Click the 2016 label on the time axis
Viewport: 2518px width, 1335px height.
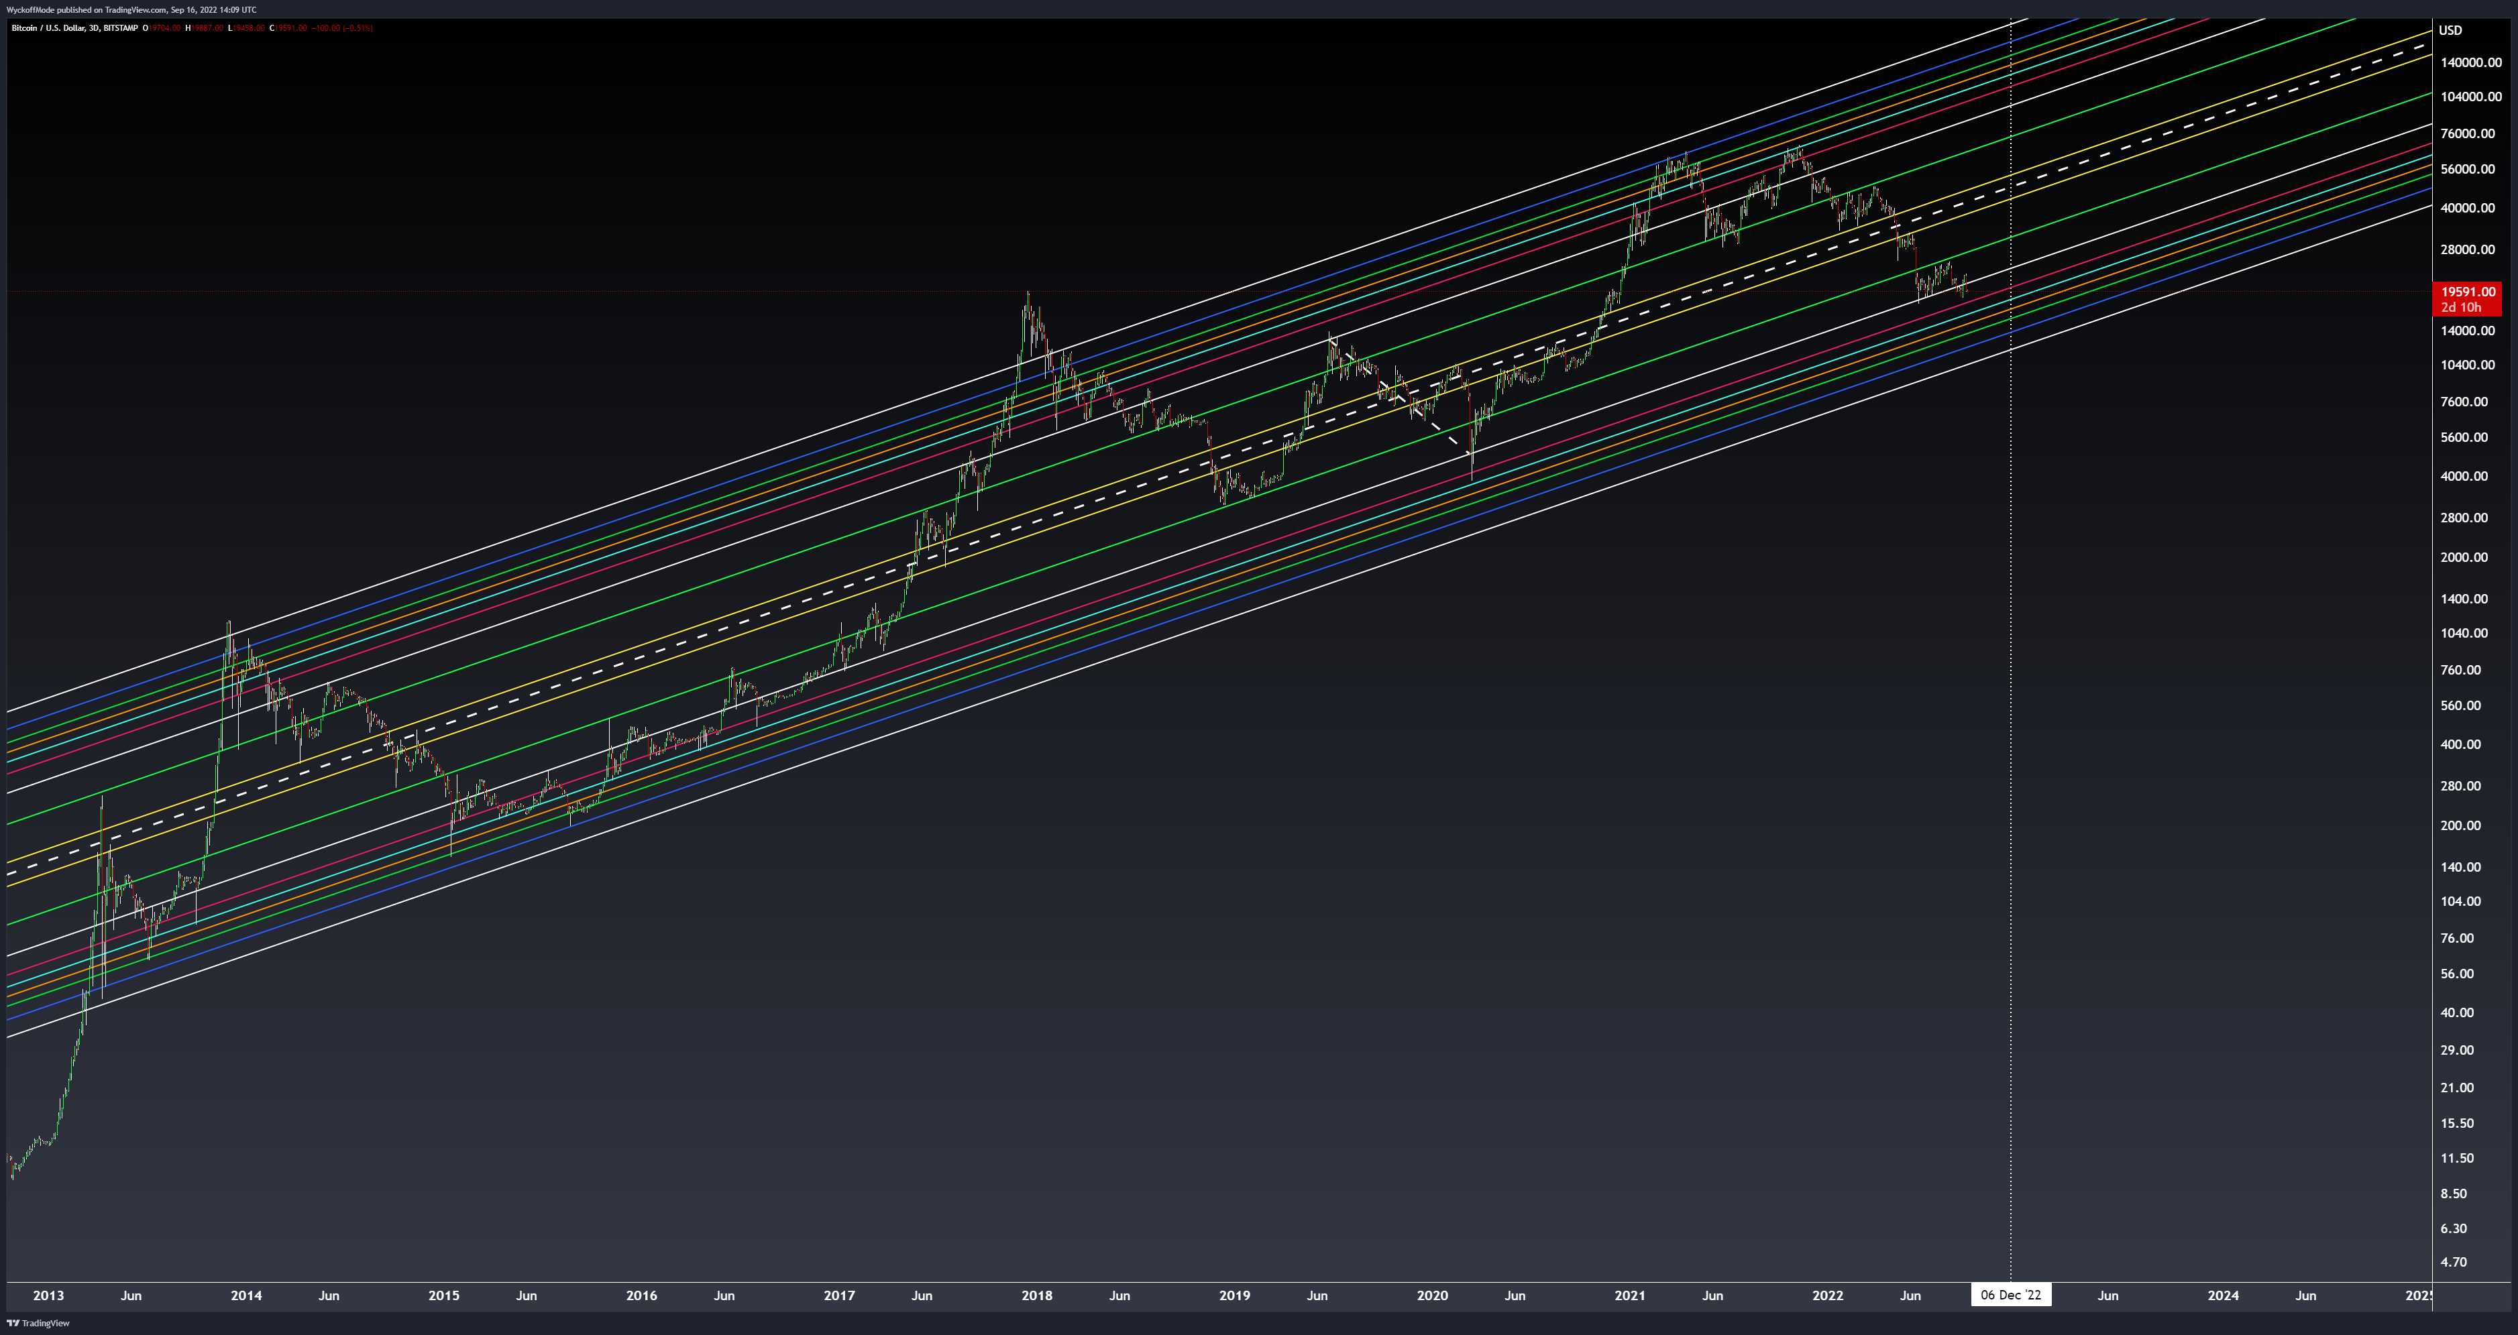point(641,1296)
